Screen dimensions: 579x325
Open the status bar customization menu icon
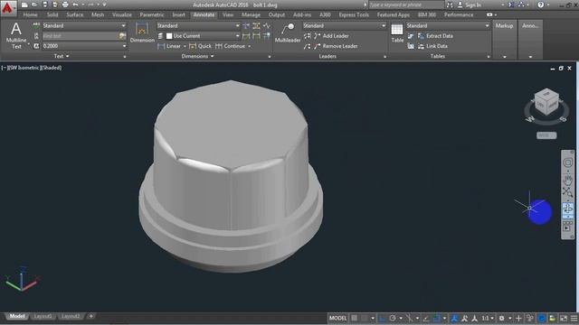click(574, 318)
